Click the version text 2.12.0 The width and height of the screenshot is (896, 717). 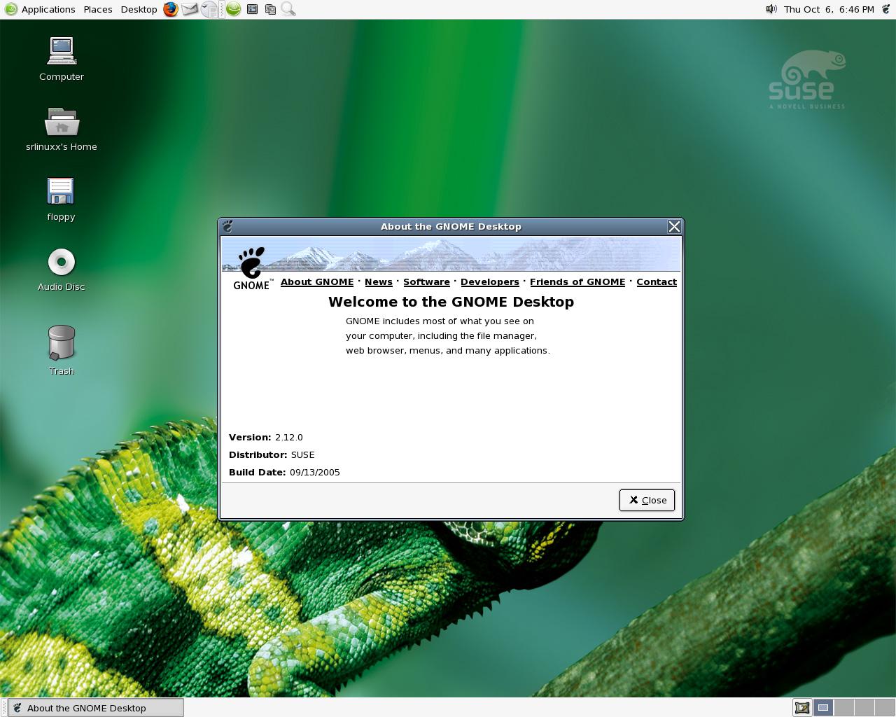[x=289, y=437]
